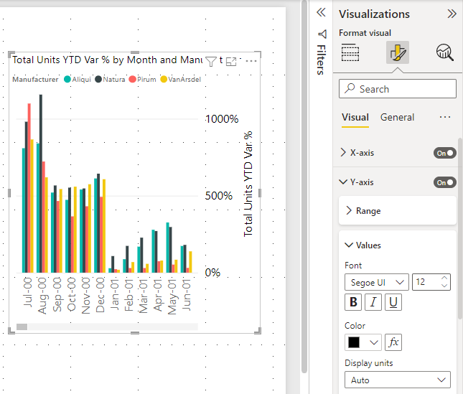Click the 0% axis value
Screen dimensions: 463x394
click(212, 273)
